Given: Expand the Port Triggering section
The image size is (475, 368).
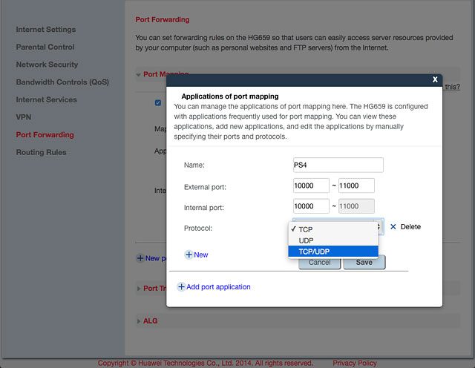Looking at the screenshot, I should tap(139, 289).
